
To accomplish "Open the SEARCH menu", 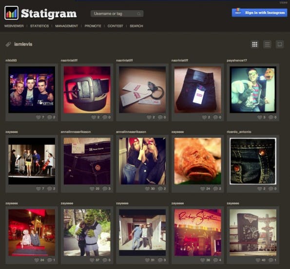I will click(x=136, y=26).
